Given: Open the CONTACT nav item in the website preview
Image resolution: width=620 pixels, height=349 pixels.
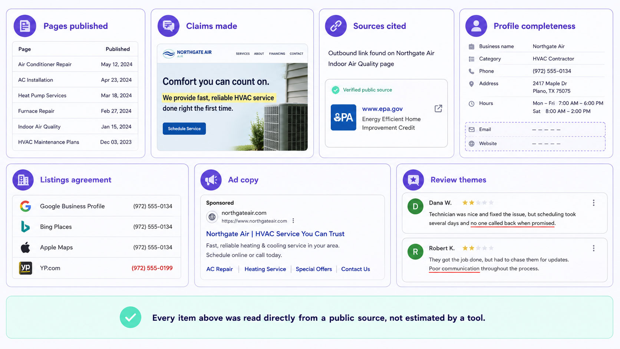Looking at the screenshot, I should [x=296, y=54].
